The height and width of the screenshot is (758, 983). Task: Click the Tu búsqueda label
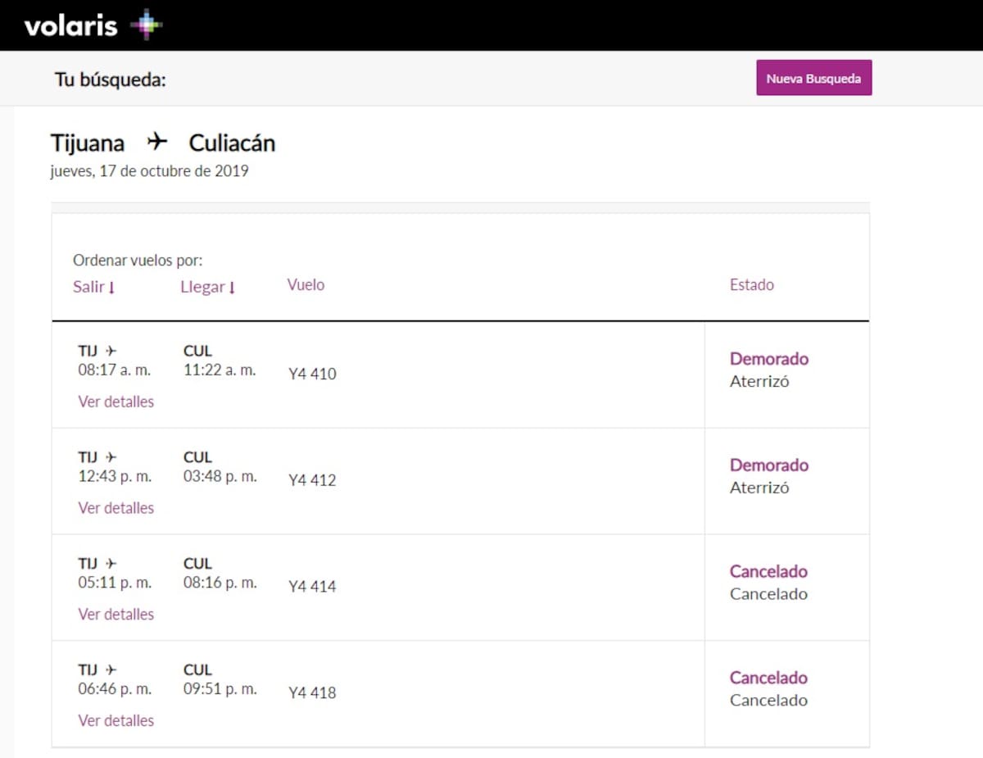click(111, 79)
